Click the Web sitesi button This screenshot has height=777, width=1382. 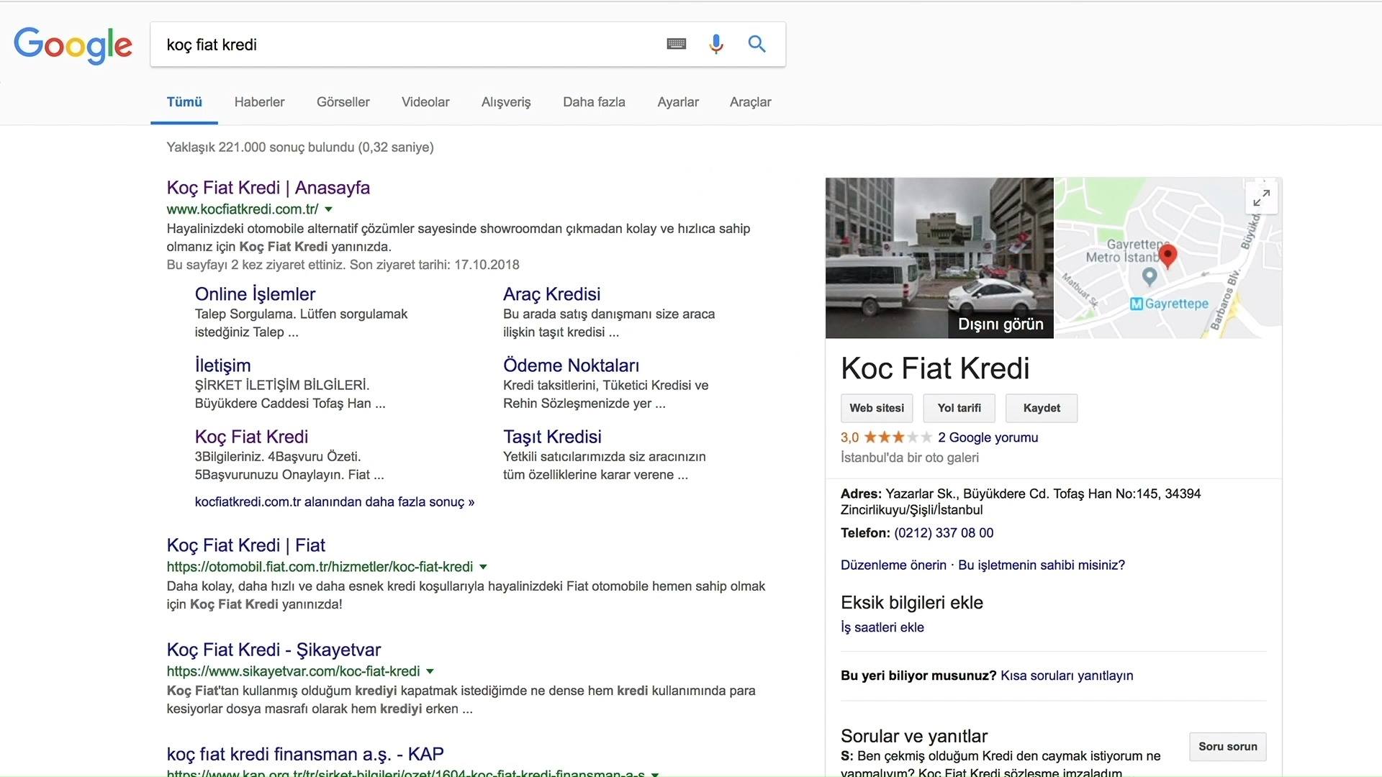[877, 408]
